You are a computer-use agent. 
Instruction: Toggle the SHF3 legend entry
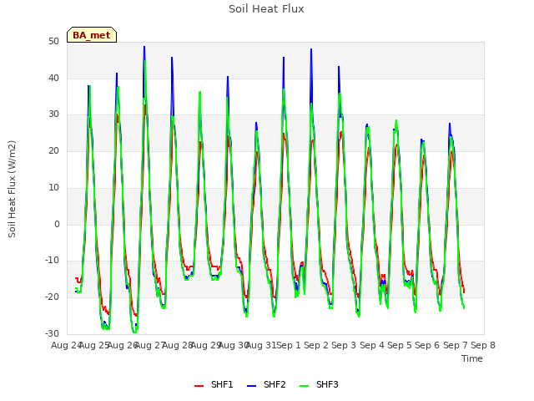point(319,384)
